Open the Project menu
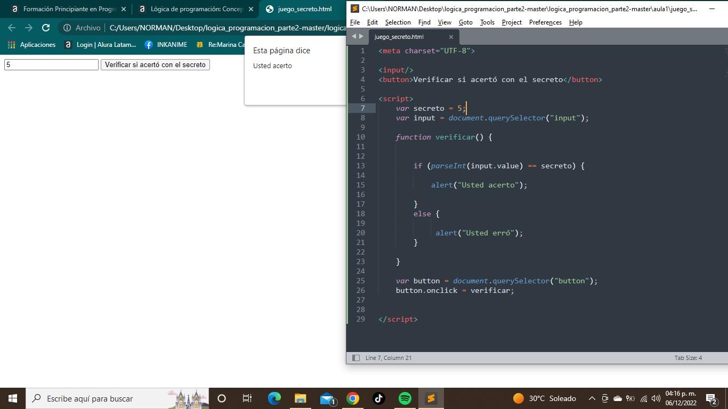Screen dimensions: 728x409 (512, 22)
